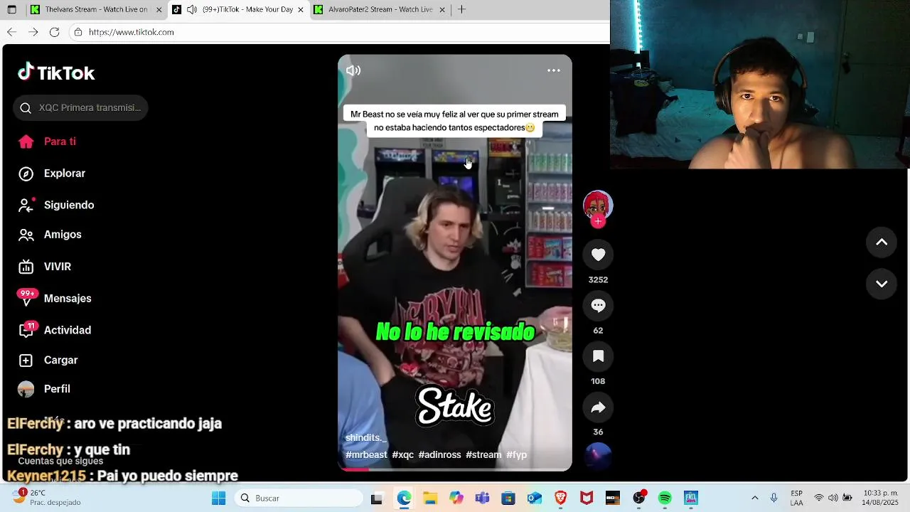Open Brave browser from the taskbar
Image resolution: width=910 pixels, height=512 pixels.
pos(561,498)
